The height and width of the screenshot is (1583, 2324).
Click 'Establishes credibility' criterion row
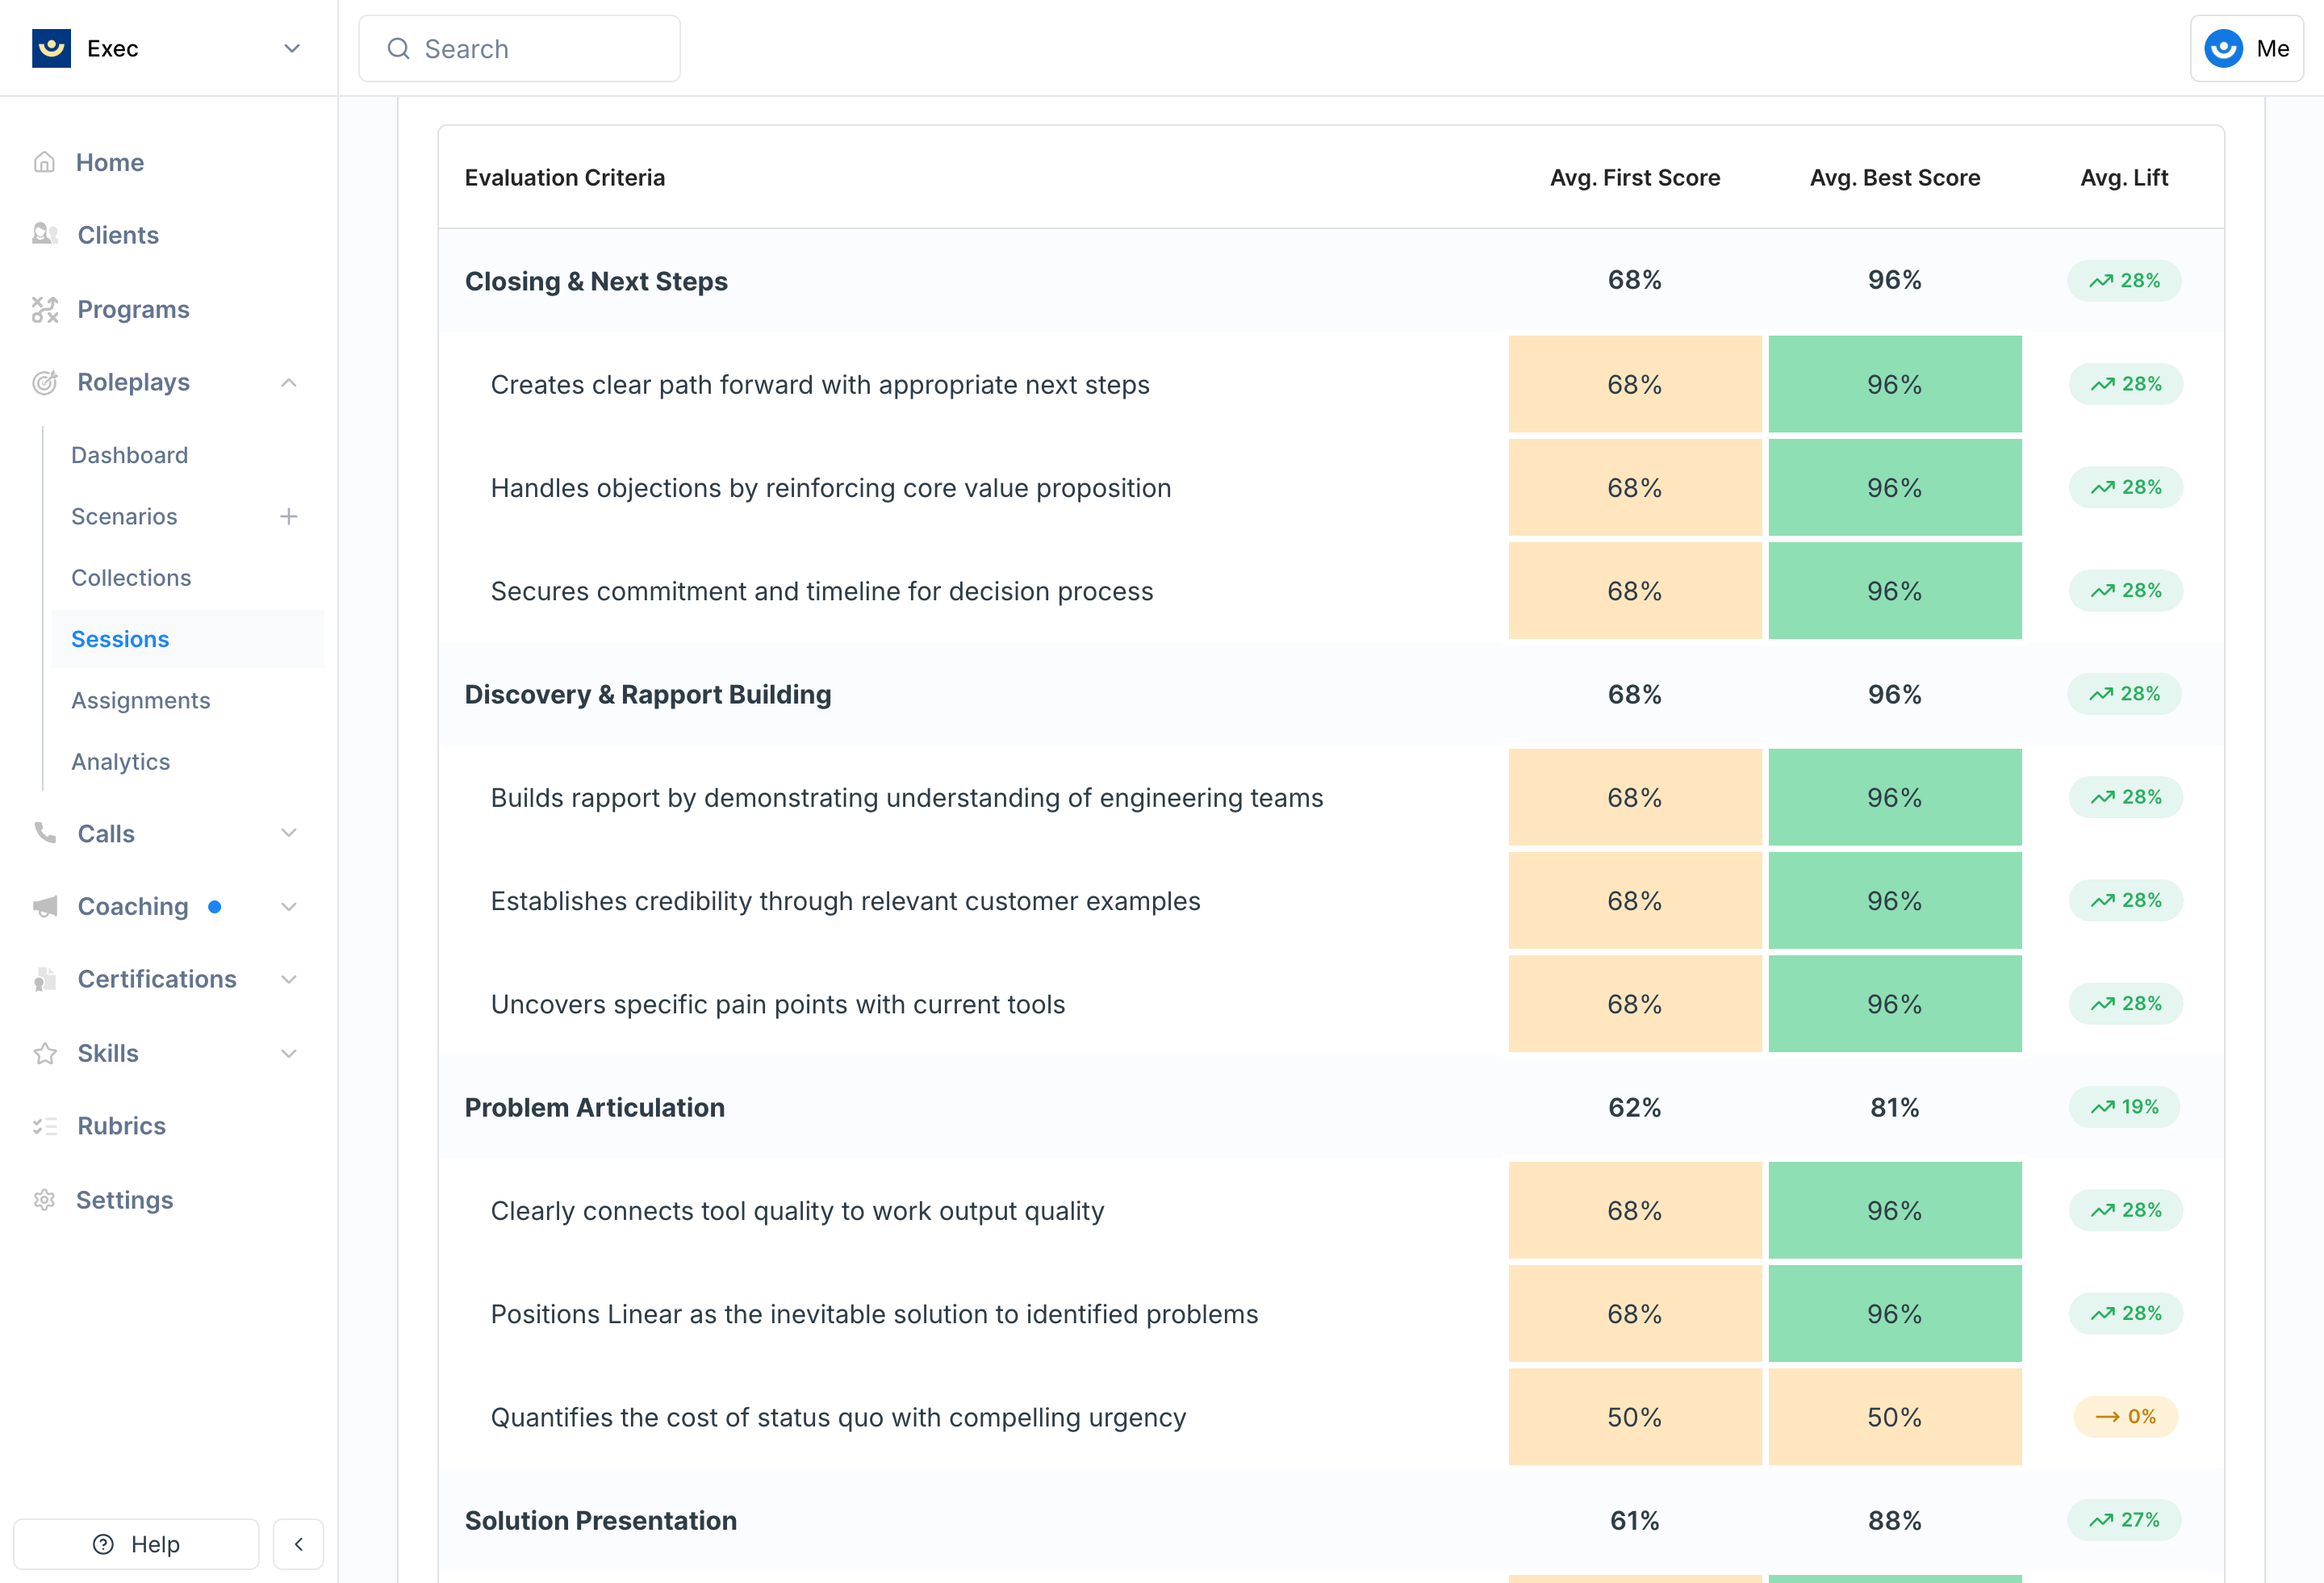click(x=1331, y=901)
